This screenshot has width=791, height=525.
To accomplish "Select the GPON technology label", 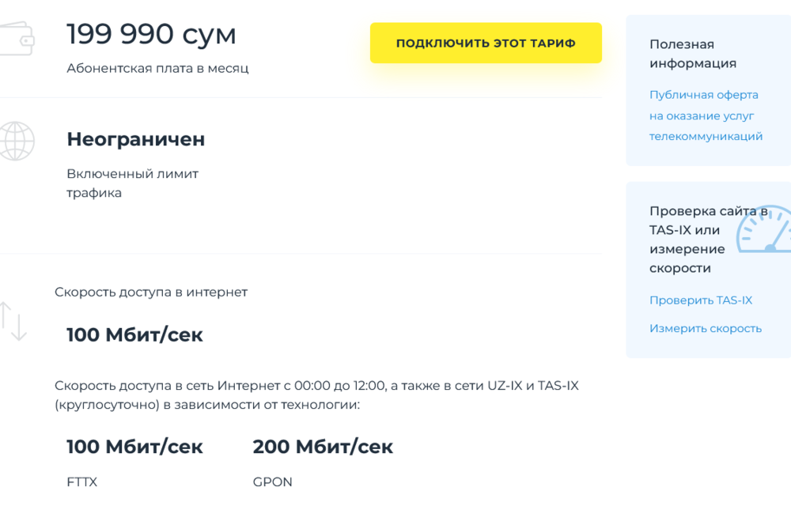I will (272, 482).
